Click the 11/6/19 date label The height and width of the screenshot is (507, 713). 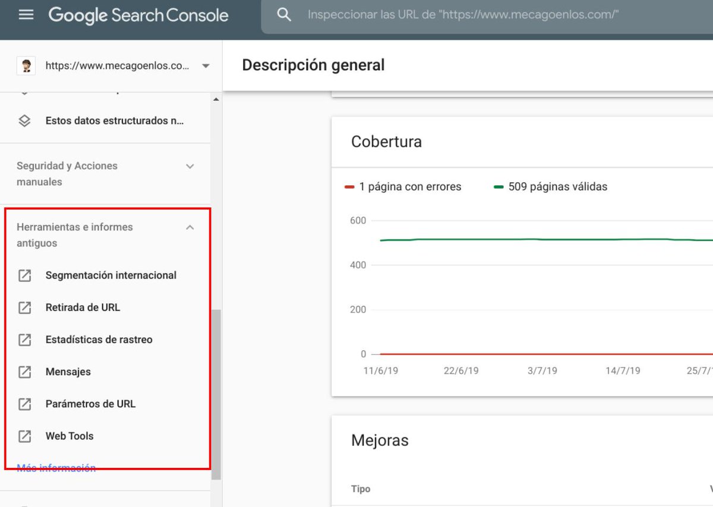click(x=381, y=370)
